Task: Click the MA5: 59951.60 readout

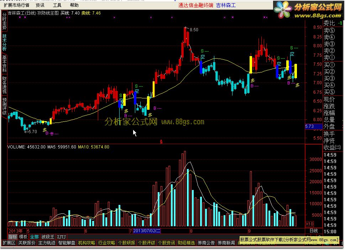Action: (x=62, y=147)
